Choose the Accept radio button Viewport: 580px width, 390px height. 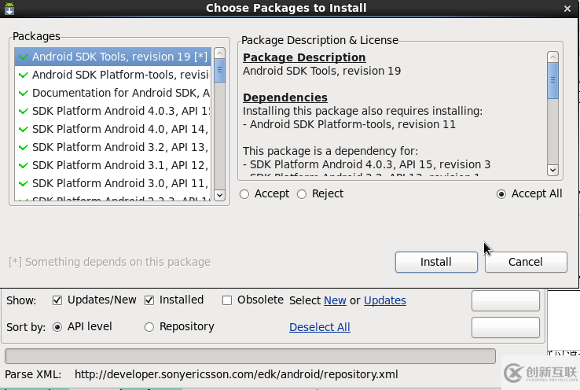(244, 194)
